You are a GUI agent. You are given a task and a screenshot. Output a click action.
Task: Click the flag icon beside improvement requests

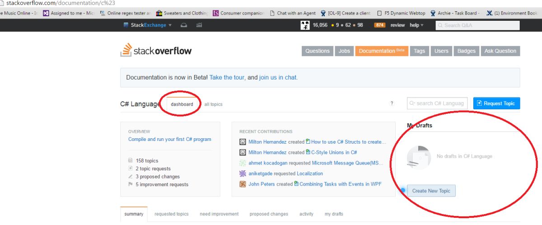point(131,184)
